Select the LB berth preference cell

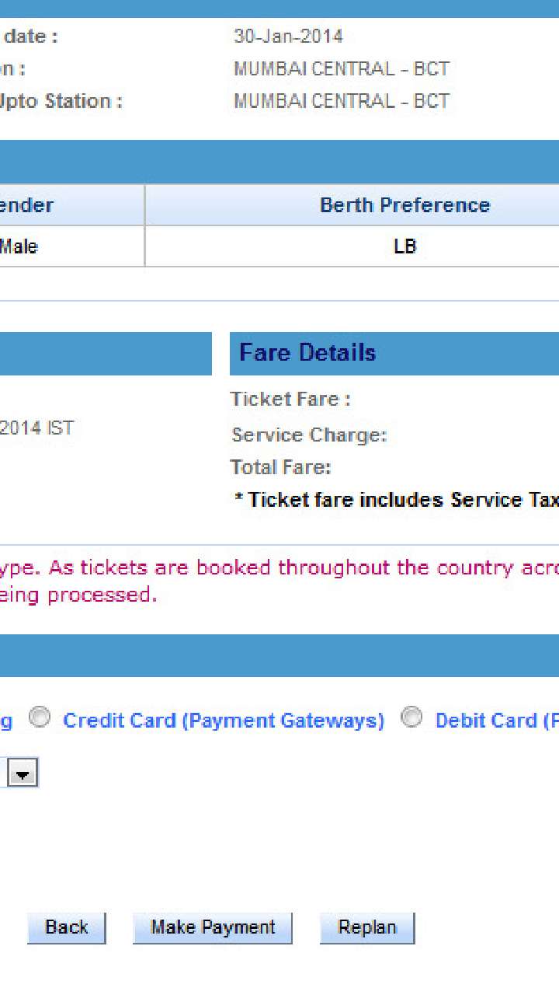(404, 247)
